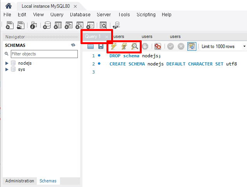Execute the whole script lightning icon
Image resolution: width=247 pixels, height=187 pixels.
[114, 46]
